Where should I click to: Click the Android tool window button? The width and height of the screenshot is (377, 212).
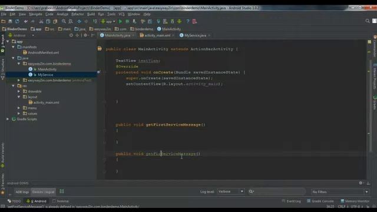point(37,201)
